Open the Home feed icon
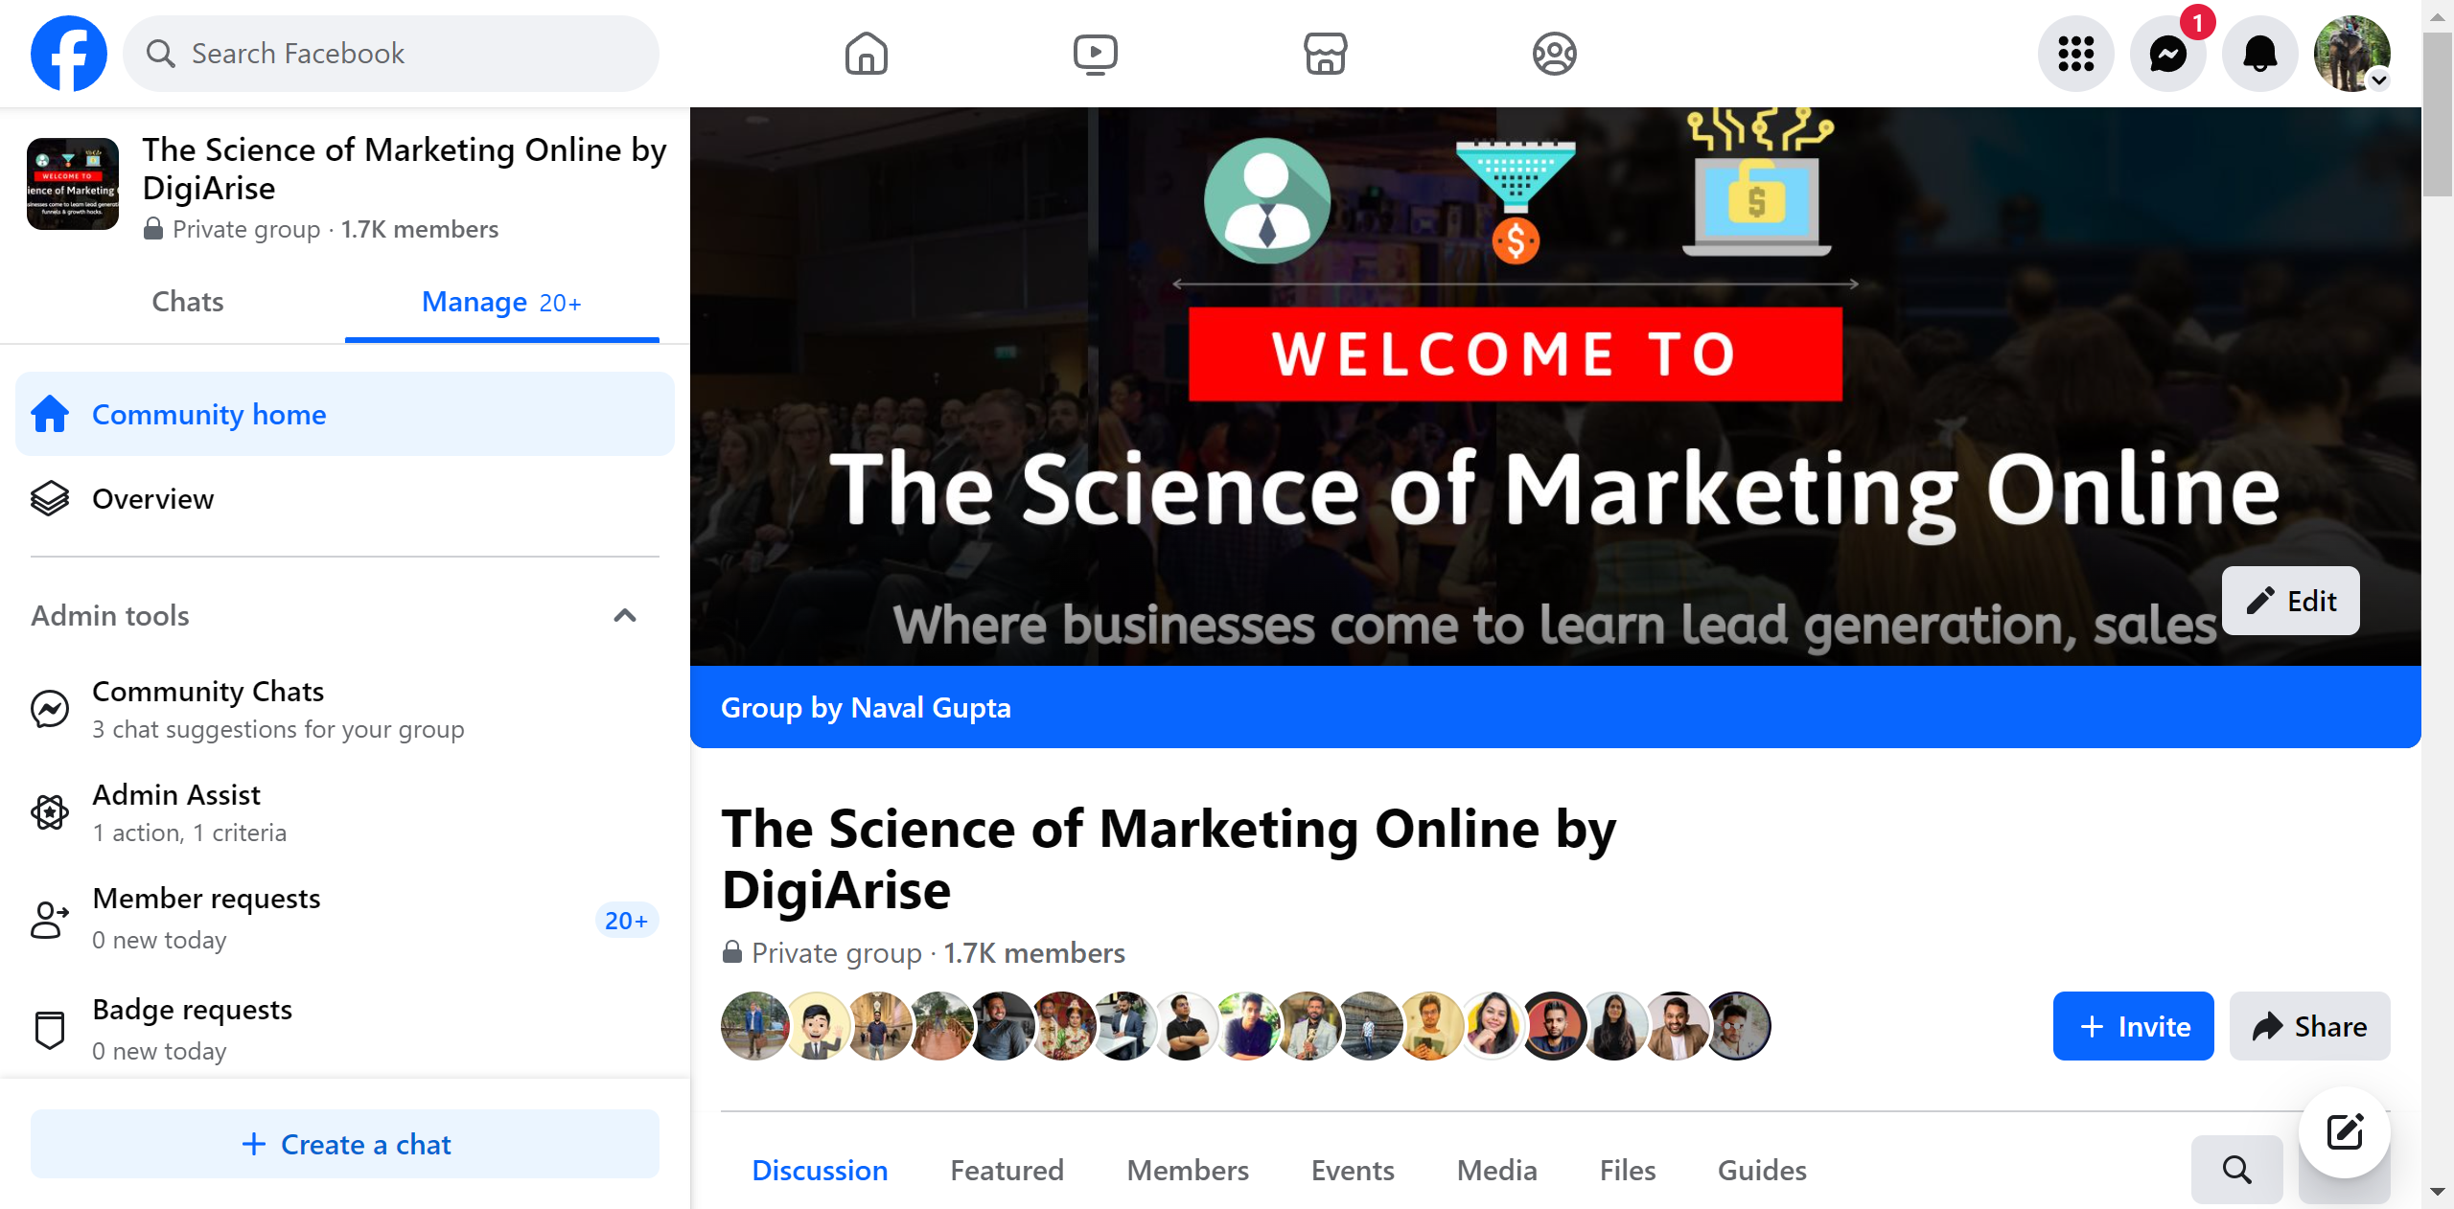Image resolution: width=2454 pixels, height=1209 pixels. click(x=866, y=54)
